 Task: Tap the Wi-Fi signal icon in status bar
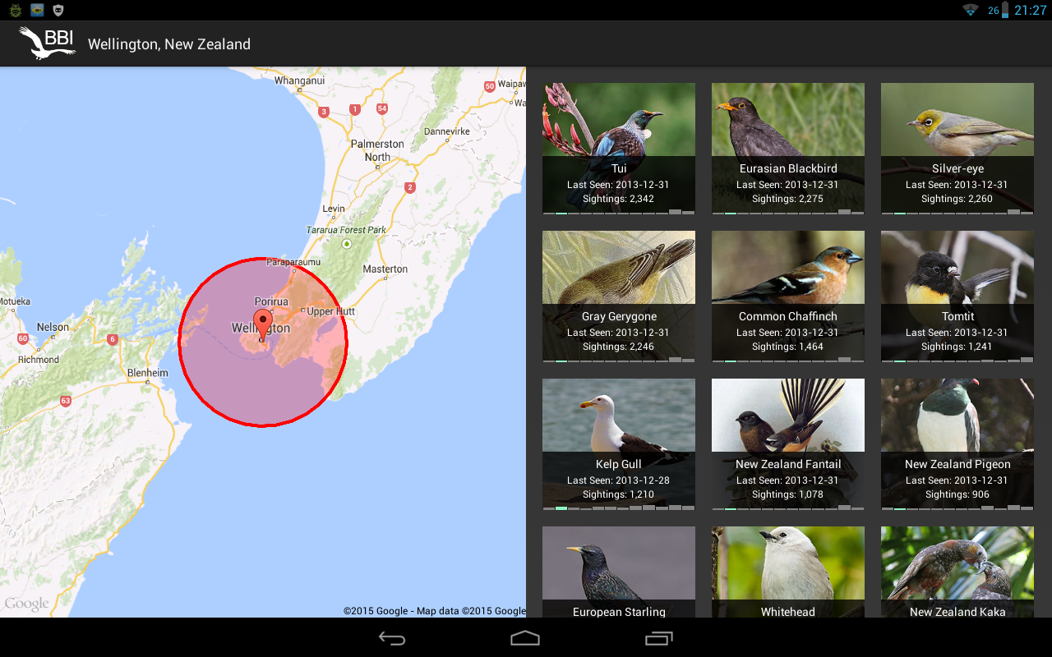(x=971, y=11)
